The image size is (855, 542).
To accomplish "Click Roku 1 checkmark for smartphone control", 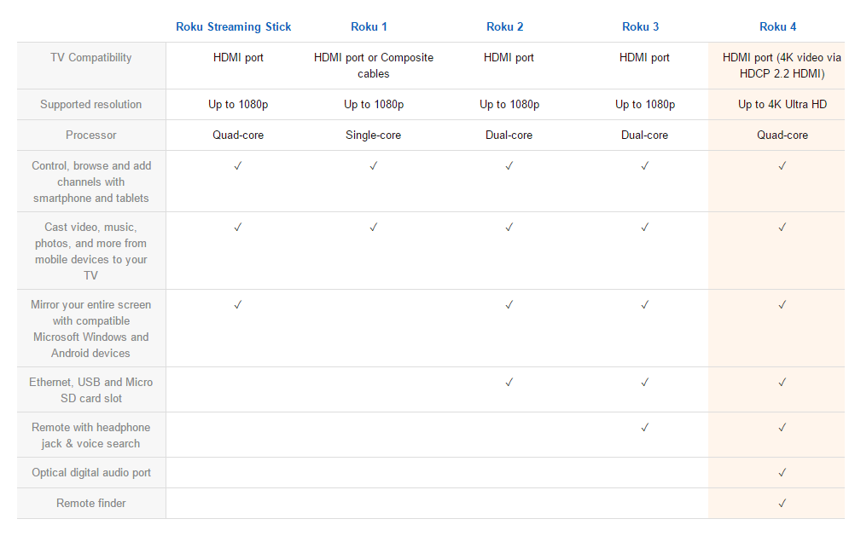I will click(374, 165).
